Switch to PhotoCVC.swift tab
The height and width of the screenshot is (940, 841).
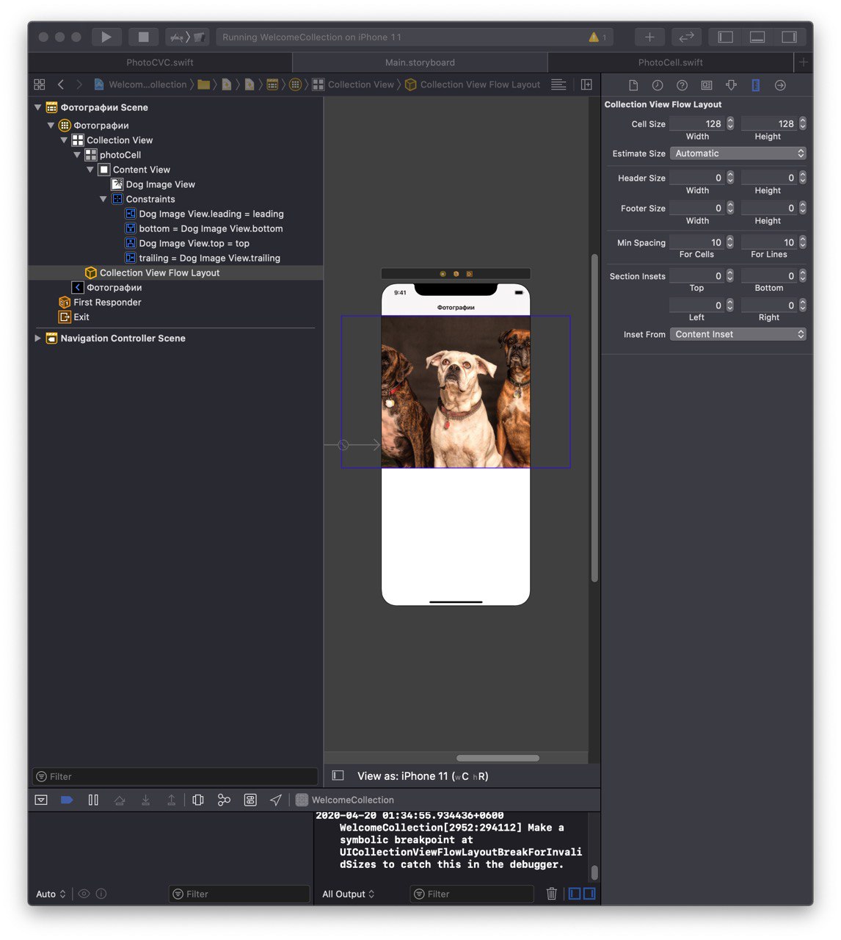point(160,62)
